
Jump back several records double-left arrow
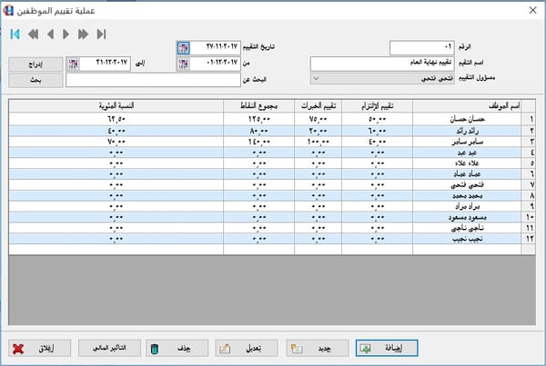click(33, 35)
